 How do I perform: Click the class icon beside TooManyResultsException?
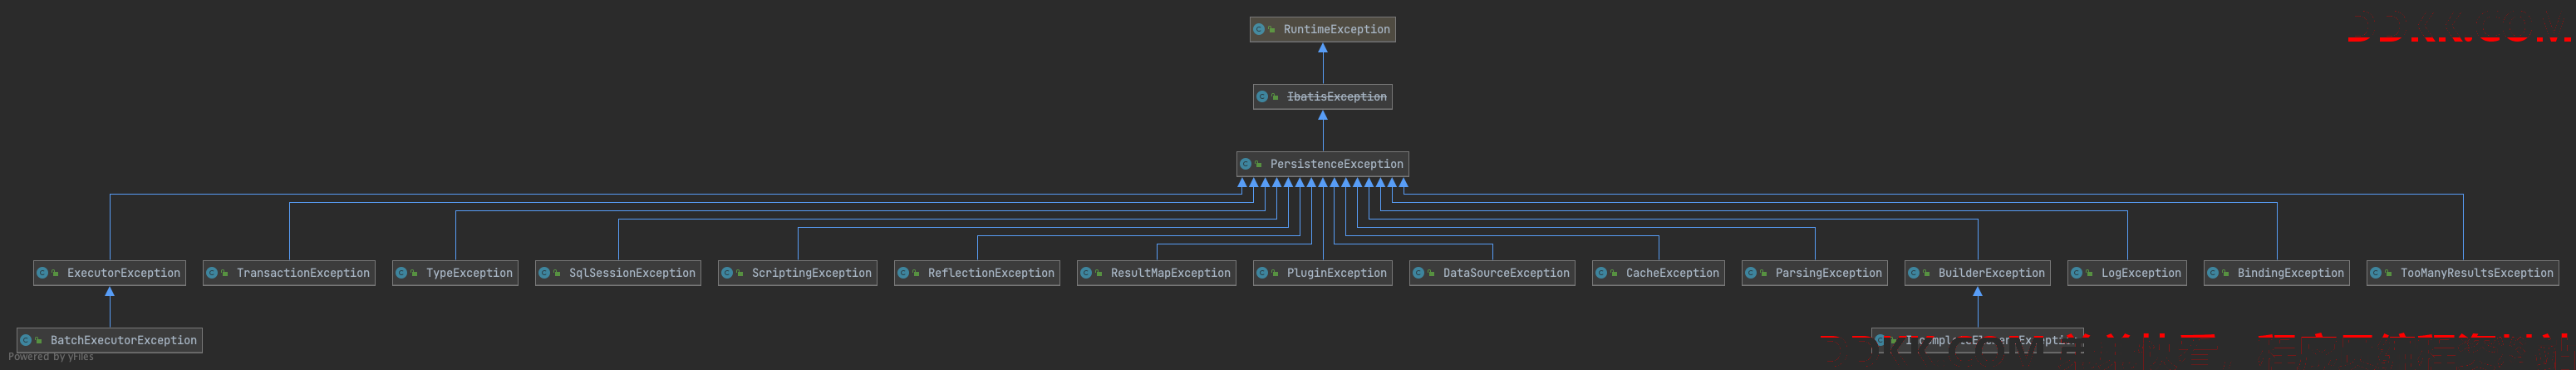pyautogui.click(x=2376, y=273)
